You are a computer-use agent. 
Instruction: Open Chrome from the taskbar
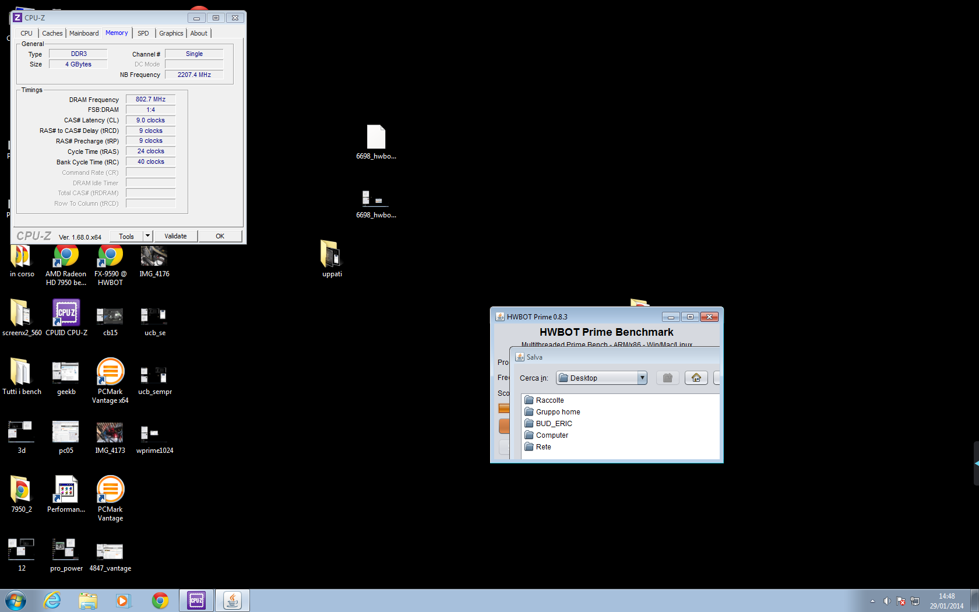coord(160,600)
